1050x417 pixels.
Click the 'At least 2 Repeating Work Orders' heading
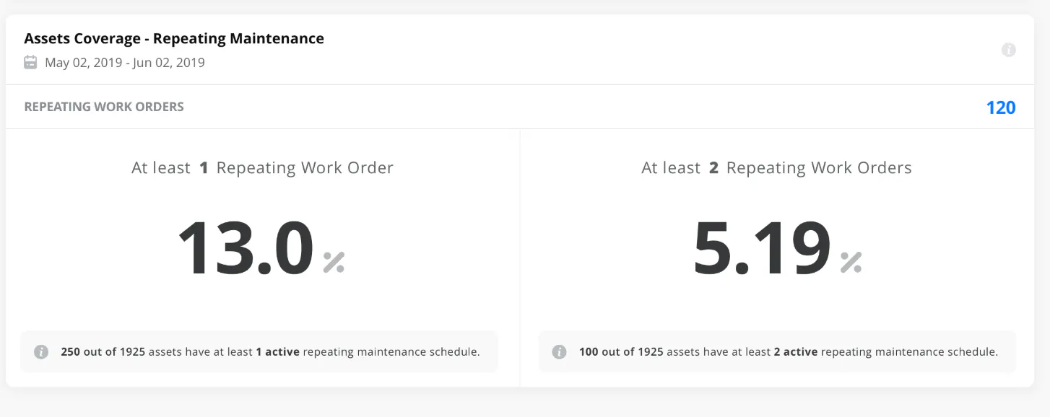[776, 167]
